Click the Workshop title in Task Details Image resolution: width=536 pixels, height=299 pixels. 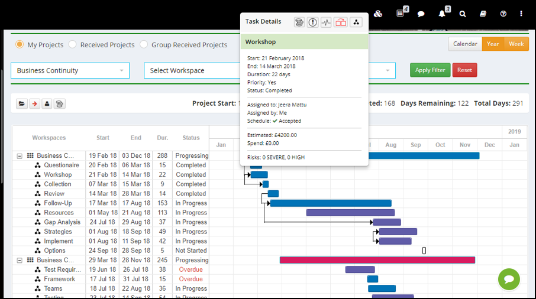(x=260, y=41)
